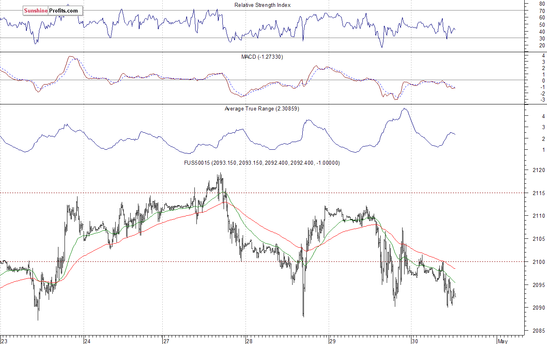Click the FUS50015 price chart title

pos(262,163)
